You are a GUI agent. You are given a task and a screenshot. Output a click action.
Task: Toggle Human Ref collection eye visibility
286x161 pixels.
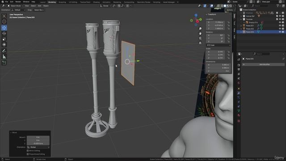[280, 16]
